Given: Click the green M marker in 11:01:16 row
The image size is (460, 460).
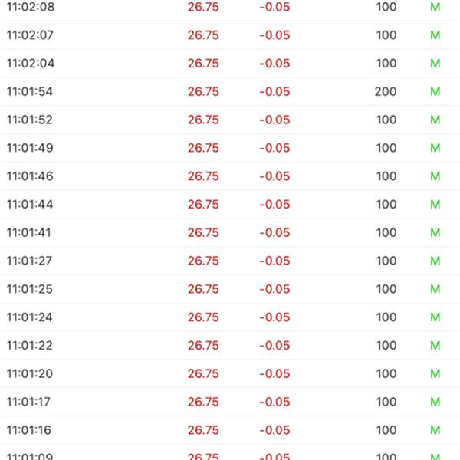Looking at the screenshot, I should [x=435, y=430].
